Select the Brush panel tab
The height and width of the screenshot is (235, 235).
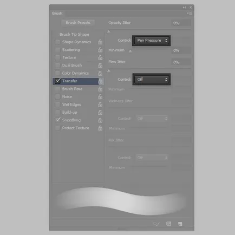coord(57,13)
